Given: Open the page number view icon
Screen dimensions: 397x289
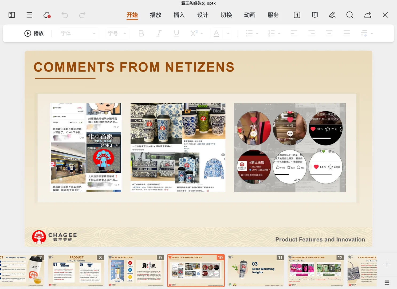Looking at the screenshot, I should tap(297, 15).
